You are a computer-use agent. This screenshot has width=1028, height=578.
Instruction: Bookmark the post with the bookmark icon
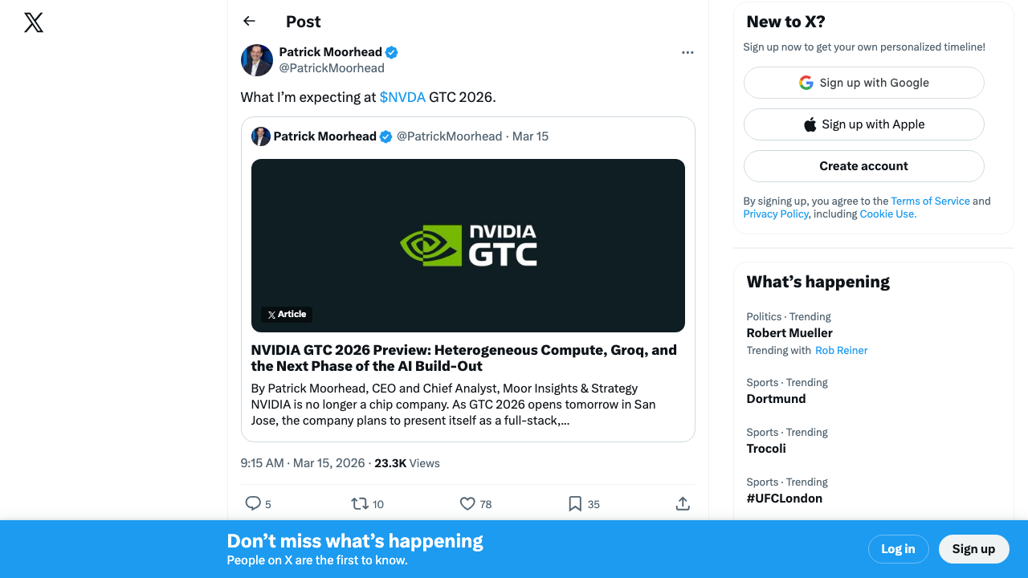coord(575,503)
